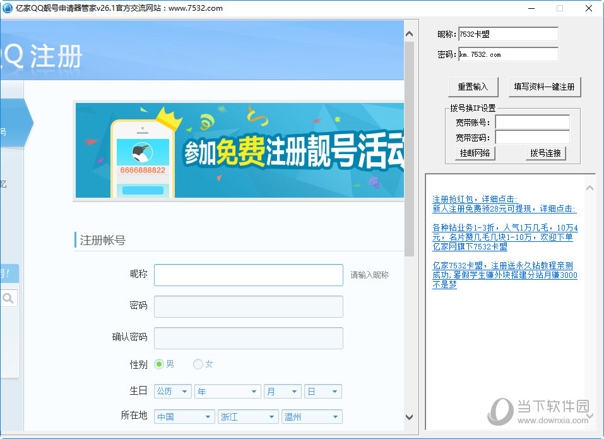Open the 月 birth month dropdown
This screenshot has width=604, height=439.
point(282,391)
